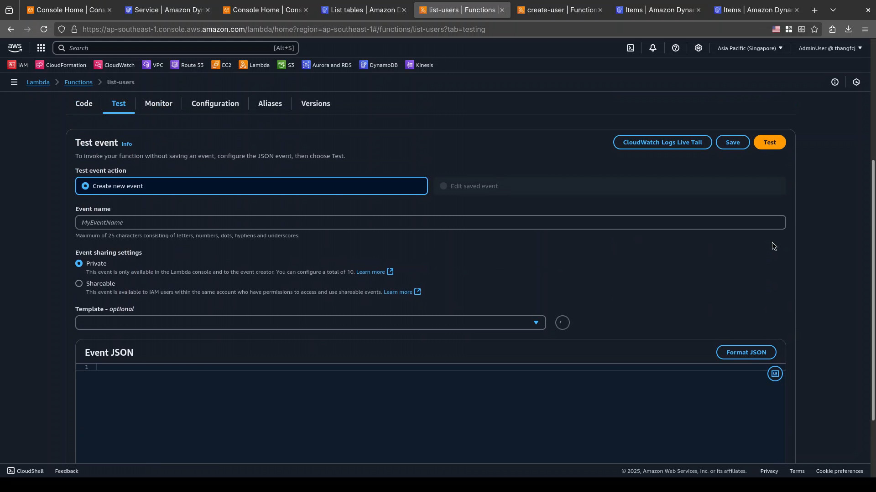Open browser extensions icon

[x=832, y=29]
